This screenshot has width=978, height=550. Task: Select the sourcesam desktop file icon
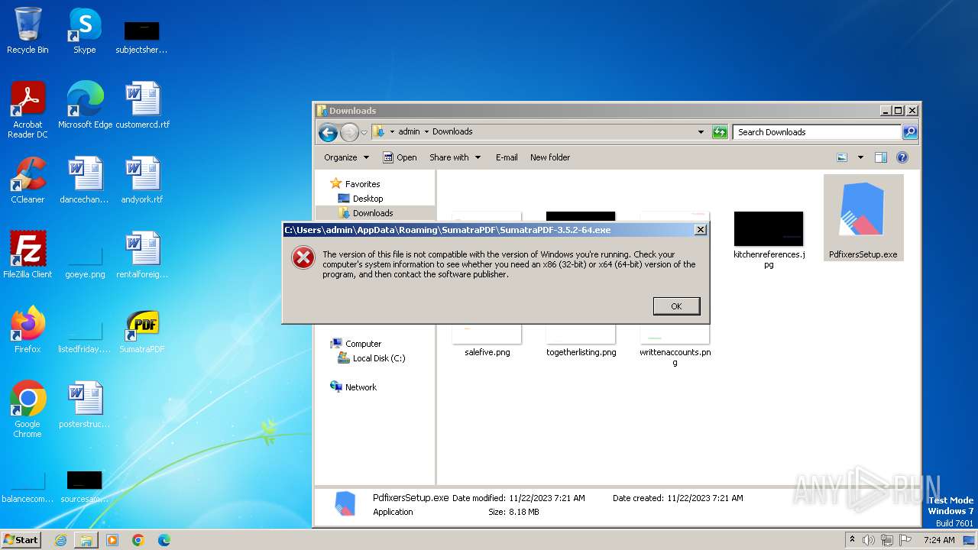85,486
